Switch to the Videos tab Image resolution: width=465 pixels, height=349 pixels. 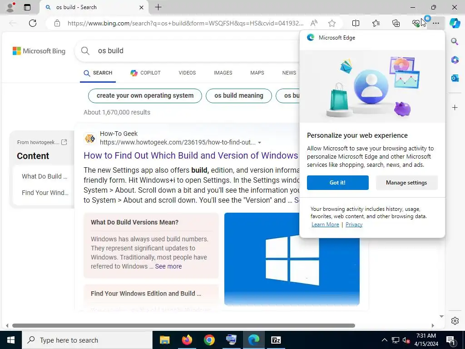(187, 73)
